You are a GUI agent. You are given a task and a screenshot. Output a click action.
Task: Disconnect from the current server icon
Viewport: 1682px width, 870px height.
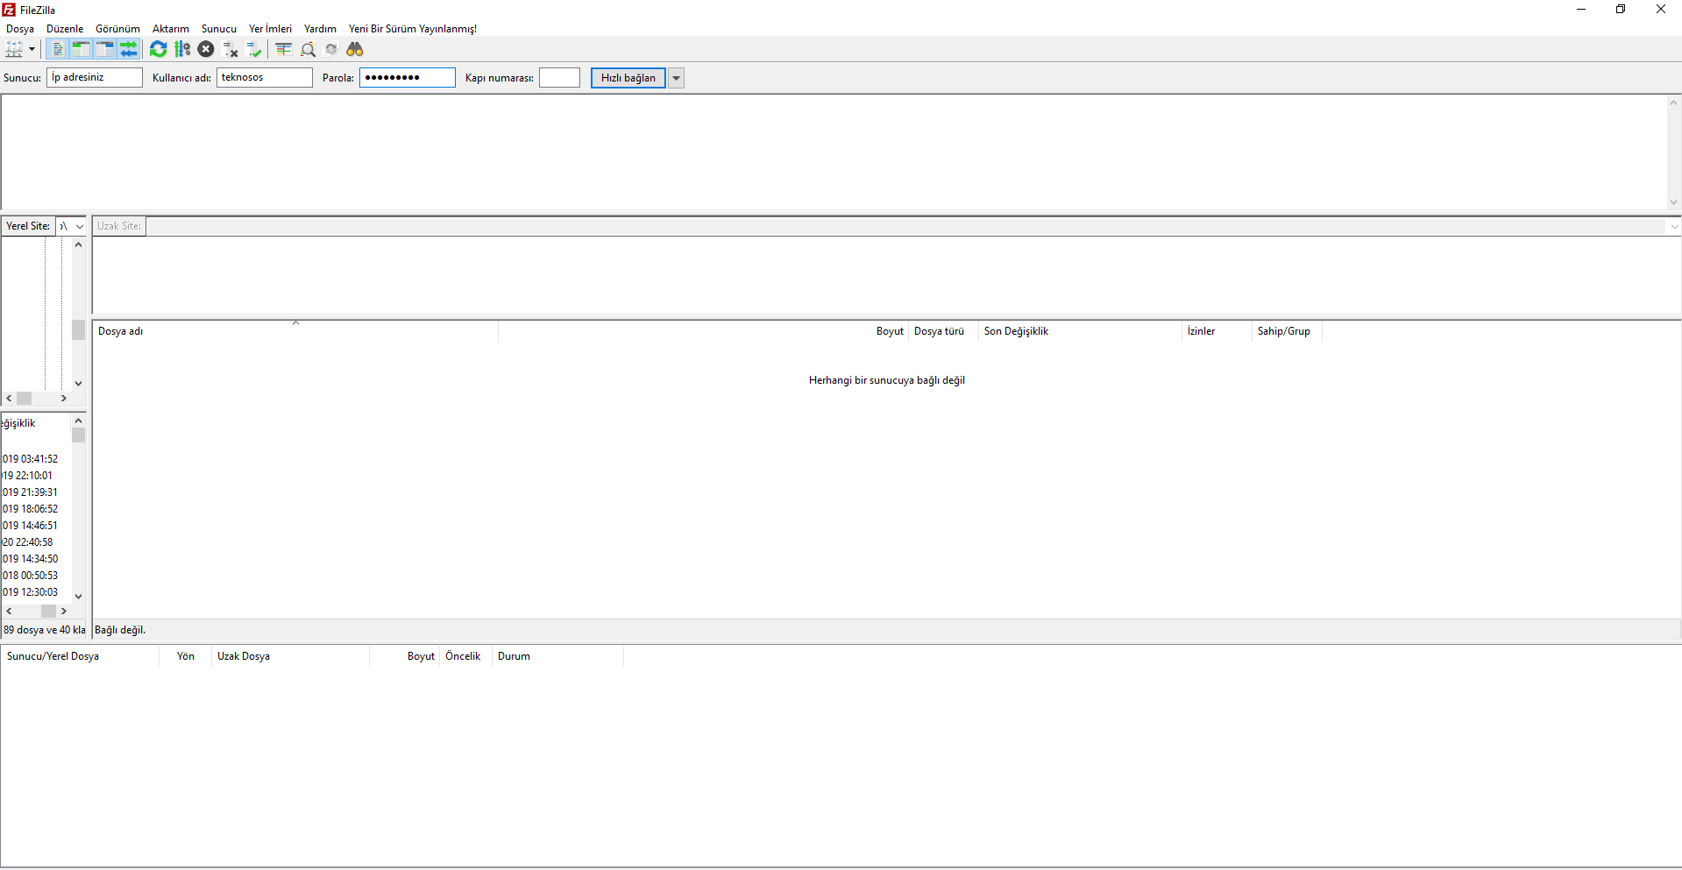[x=231, y=49]
